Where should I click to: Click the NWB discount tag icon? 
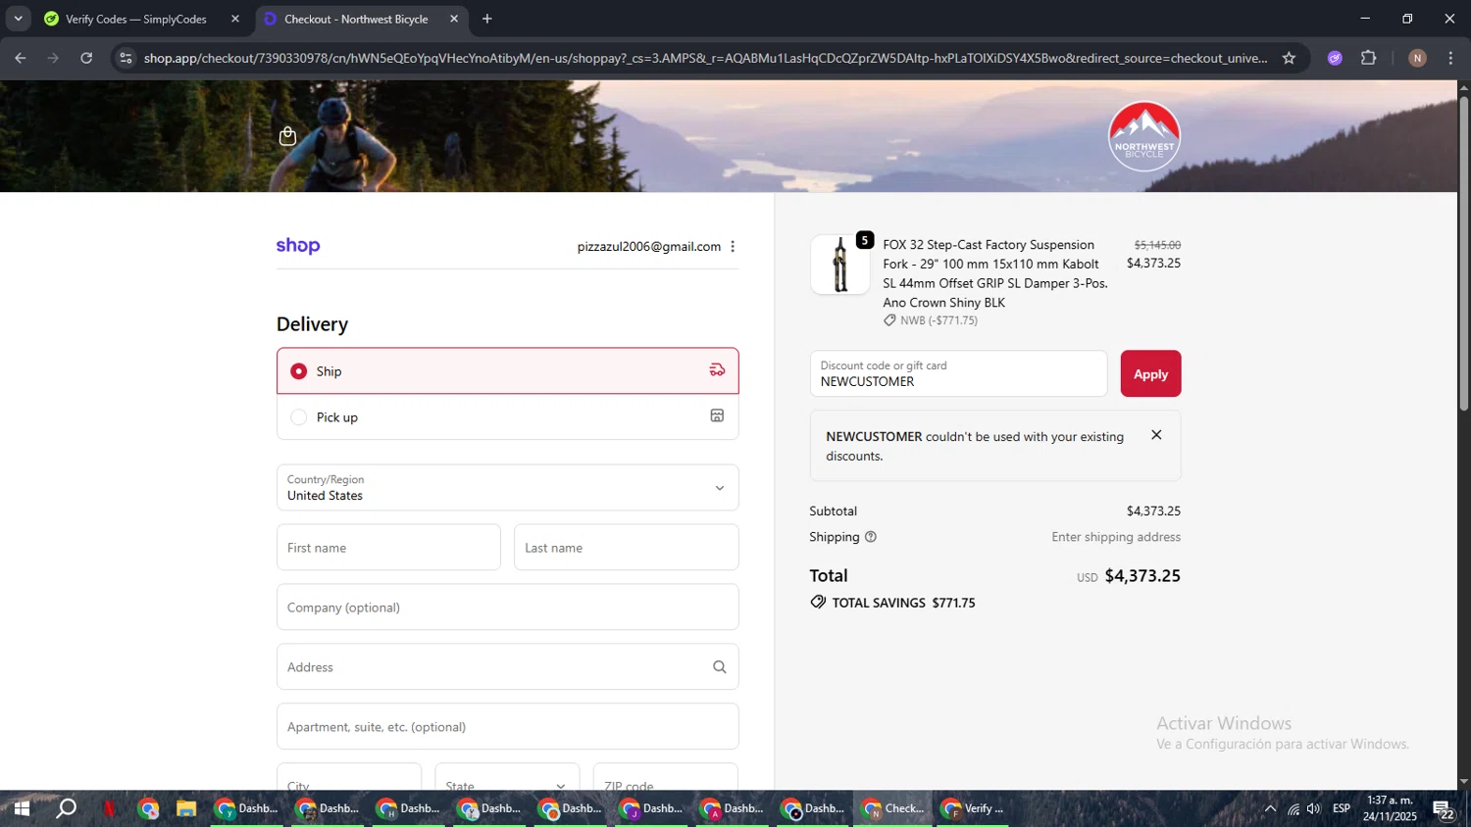[x=889, y=320]
